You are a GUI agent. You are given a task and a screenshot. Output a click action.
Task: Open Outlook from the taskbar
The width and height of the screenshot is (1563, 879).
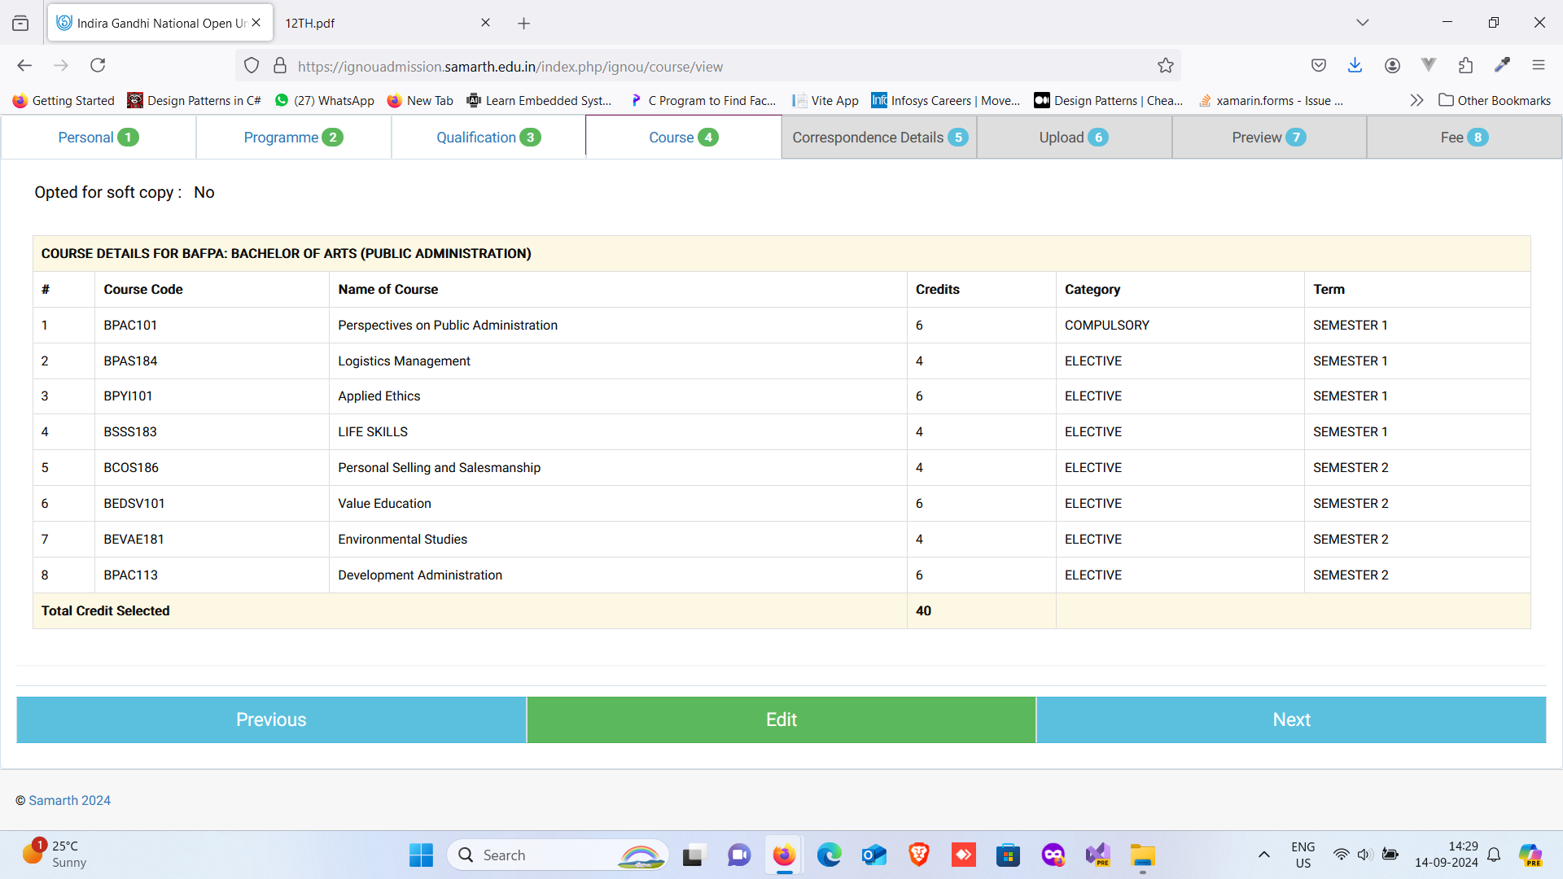tap(874, 855)
